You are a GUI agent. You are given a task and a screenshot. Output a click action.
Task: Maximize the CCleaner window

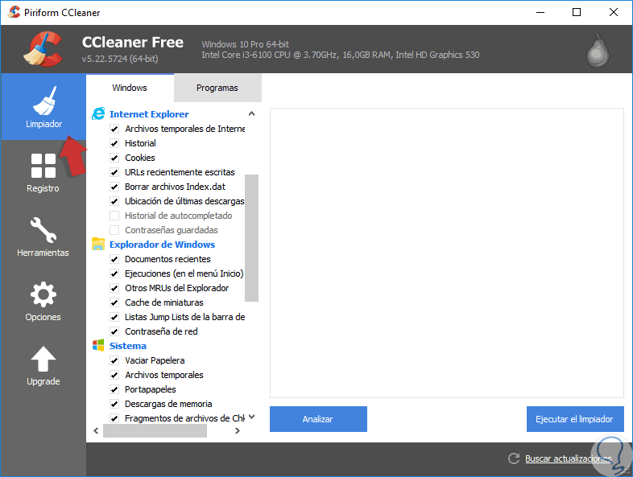(x=577, y=12)
